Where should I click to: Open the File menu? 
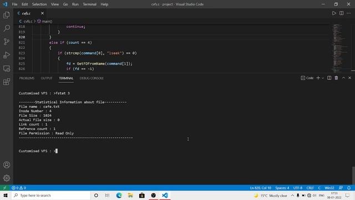pyautogui.click(x=14, y=4)
